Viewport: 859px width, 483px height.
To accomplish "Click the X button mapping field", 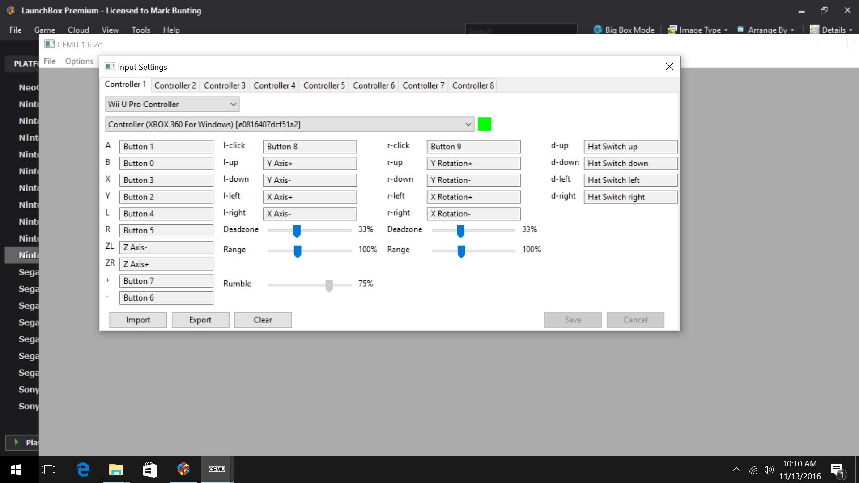I will pos(166,180).
